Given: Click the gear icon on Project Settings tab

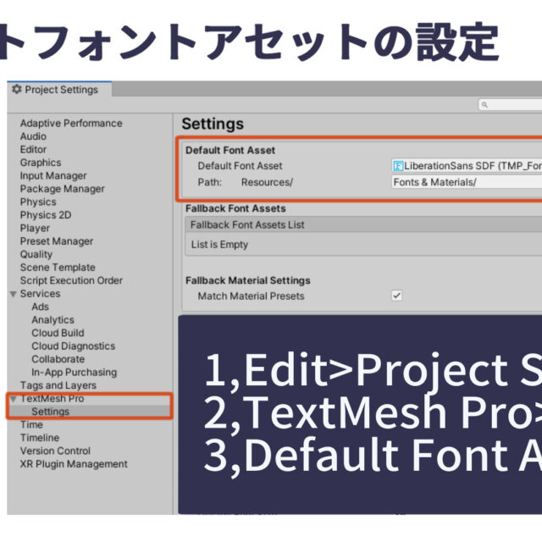Looking at the screenshot, I should 17,89.
